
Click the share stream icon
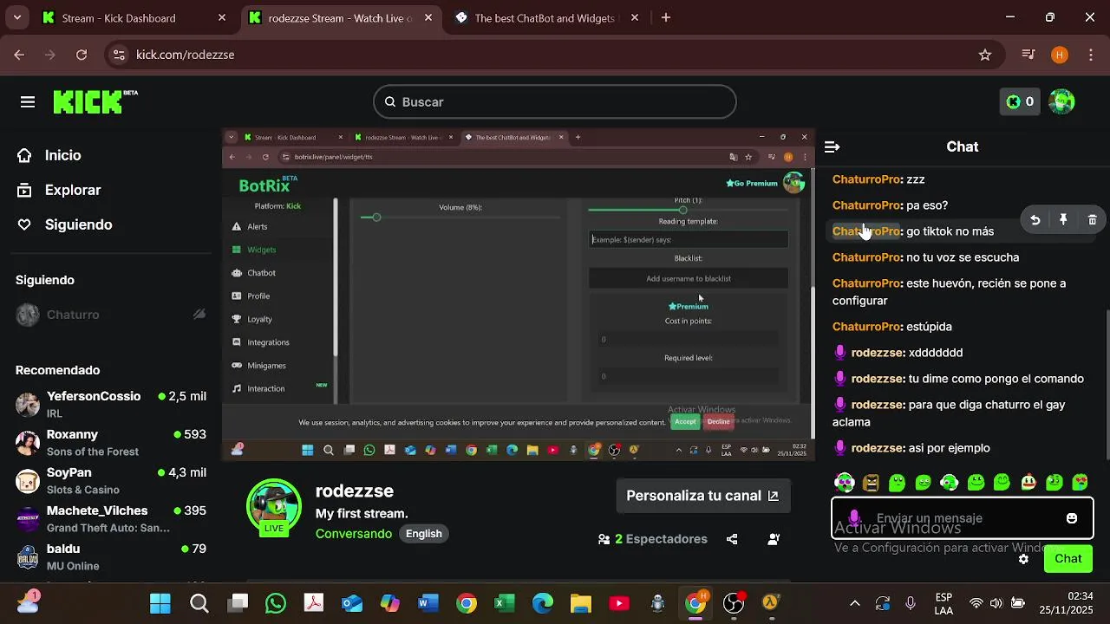732,539
